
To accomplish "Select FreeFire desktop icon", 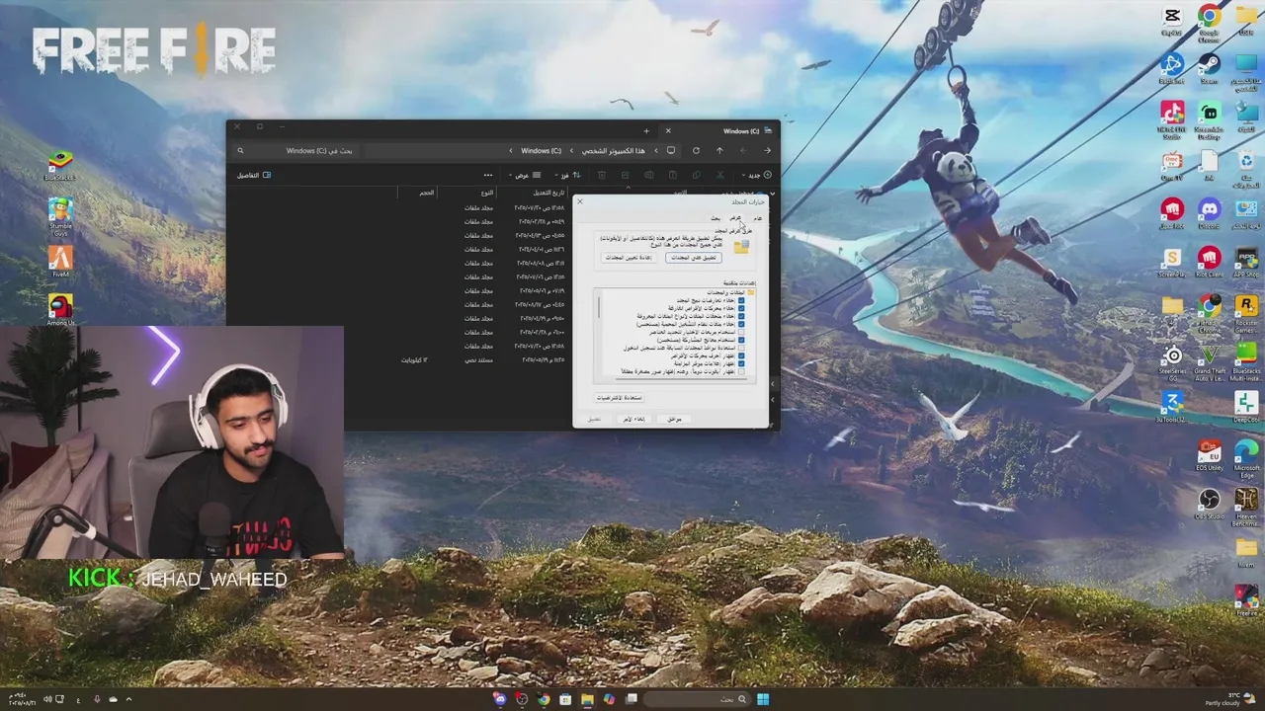I will [x=1246, y=600].
